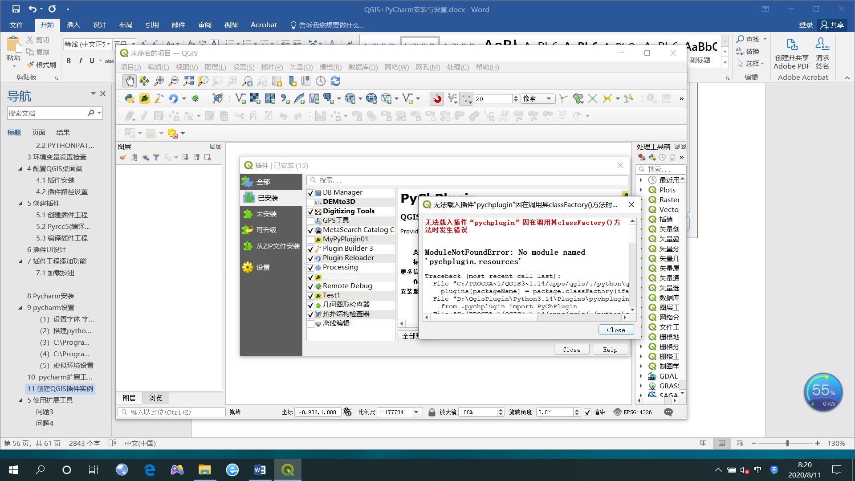Select the 未安装 plugins tab

click(271, 214)
